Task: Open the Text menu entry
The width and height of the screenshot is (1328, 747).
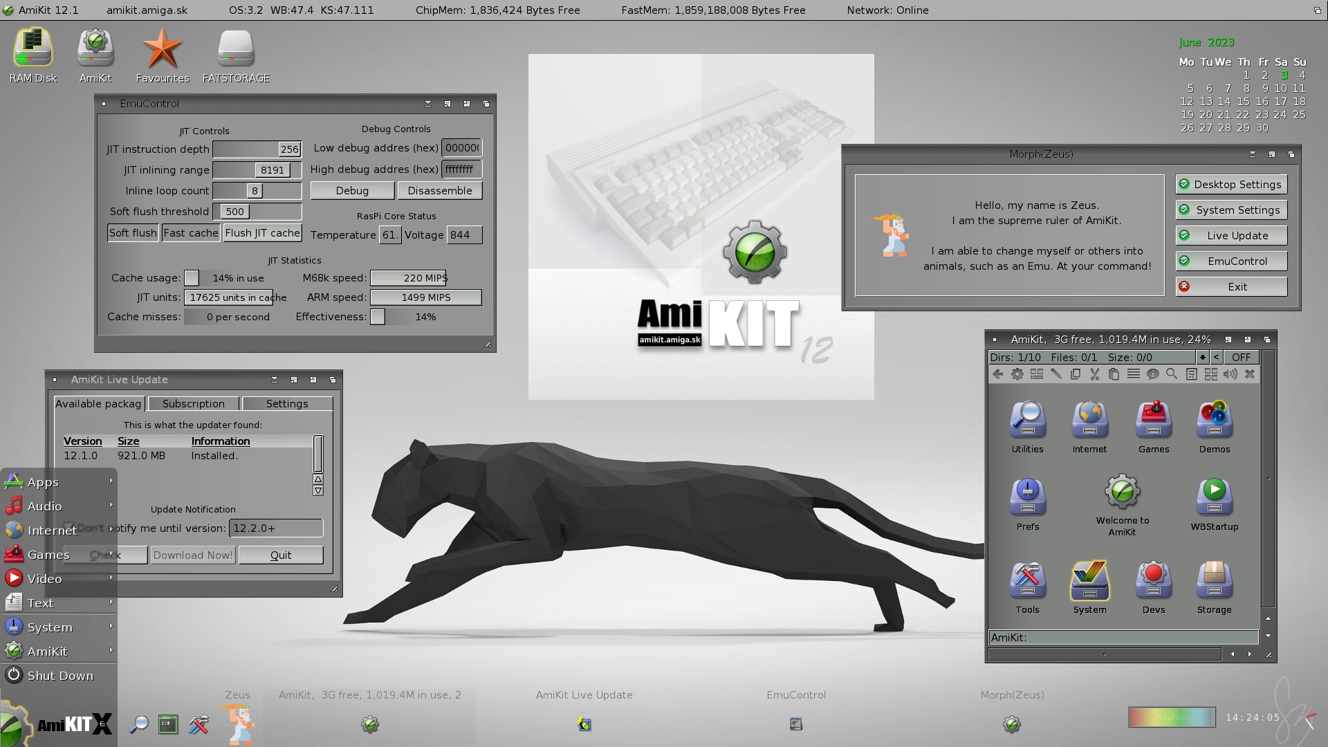Action: 59,602
